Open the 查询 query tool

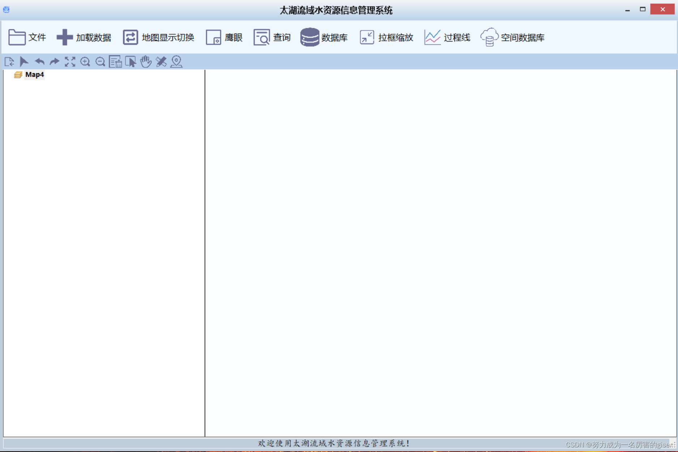point(272,37)
